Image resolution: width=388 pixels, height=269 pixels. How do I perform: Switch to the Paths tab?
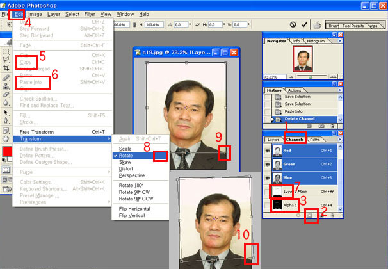click(315, 140)
